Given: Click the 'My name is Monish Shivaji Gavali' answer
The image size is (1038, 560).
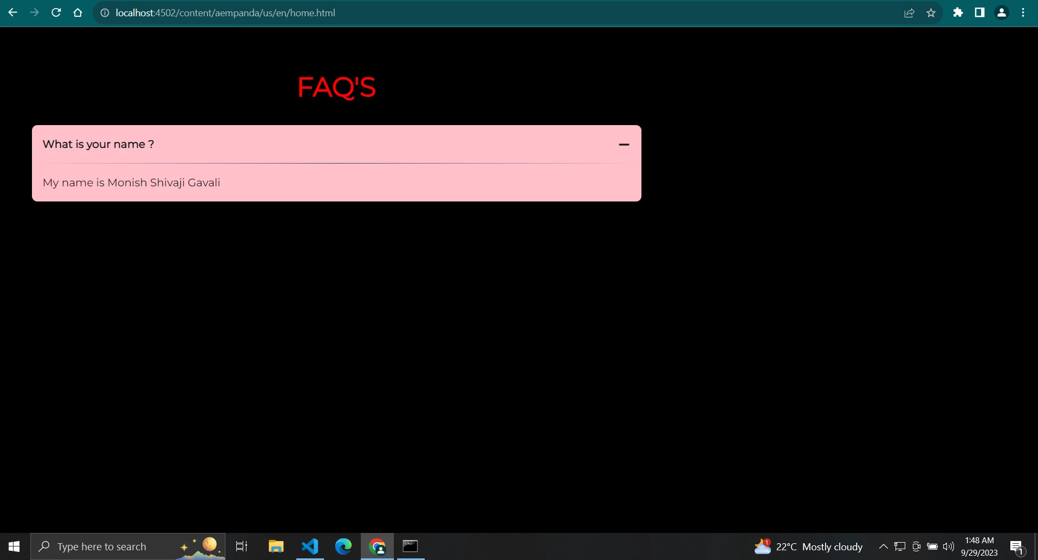Looking at the screenshot, I should [x=132, y=183].
